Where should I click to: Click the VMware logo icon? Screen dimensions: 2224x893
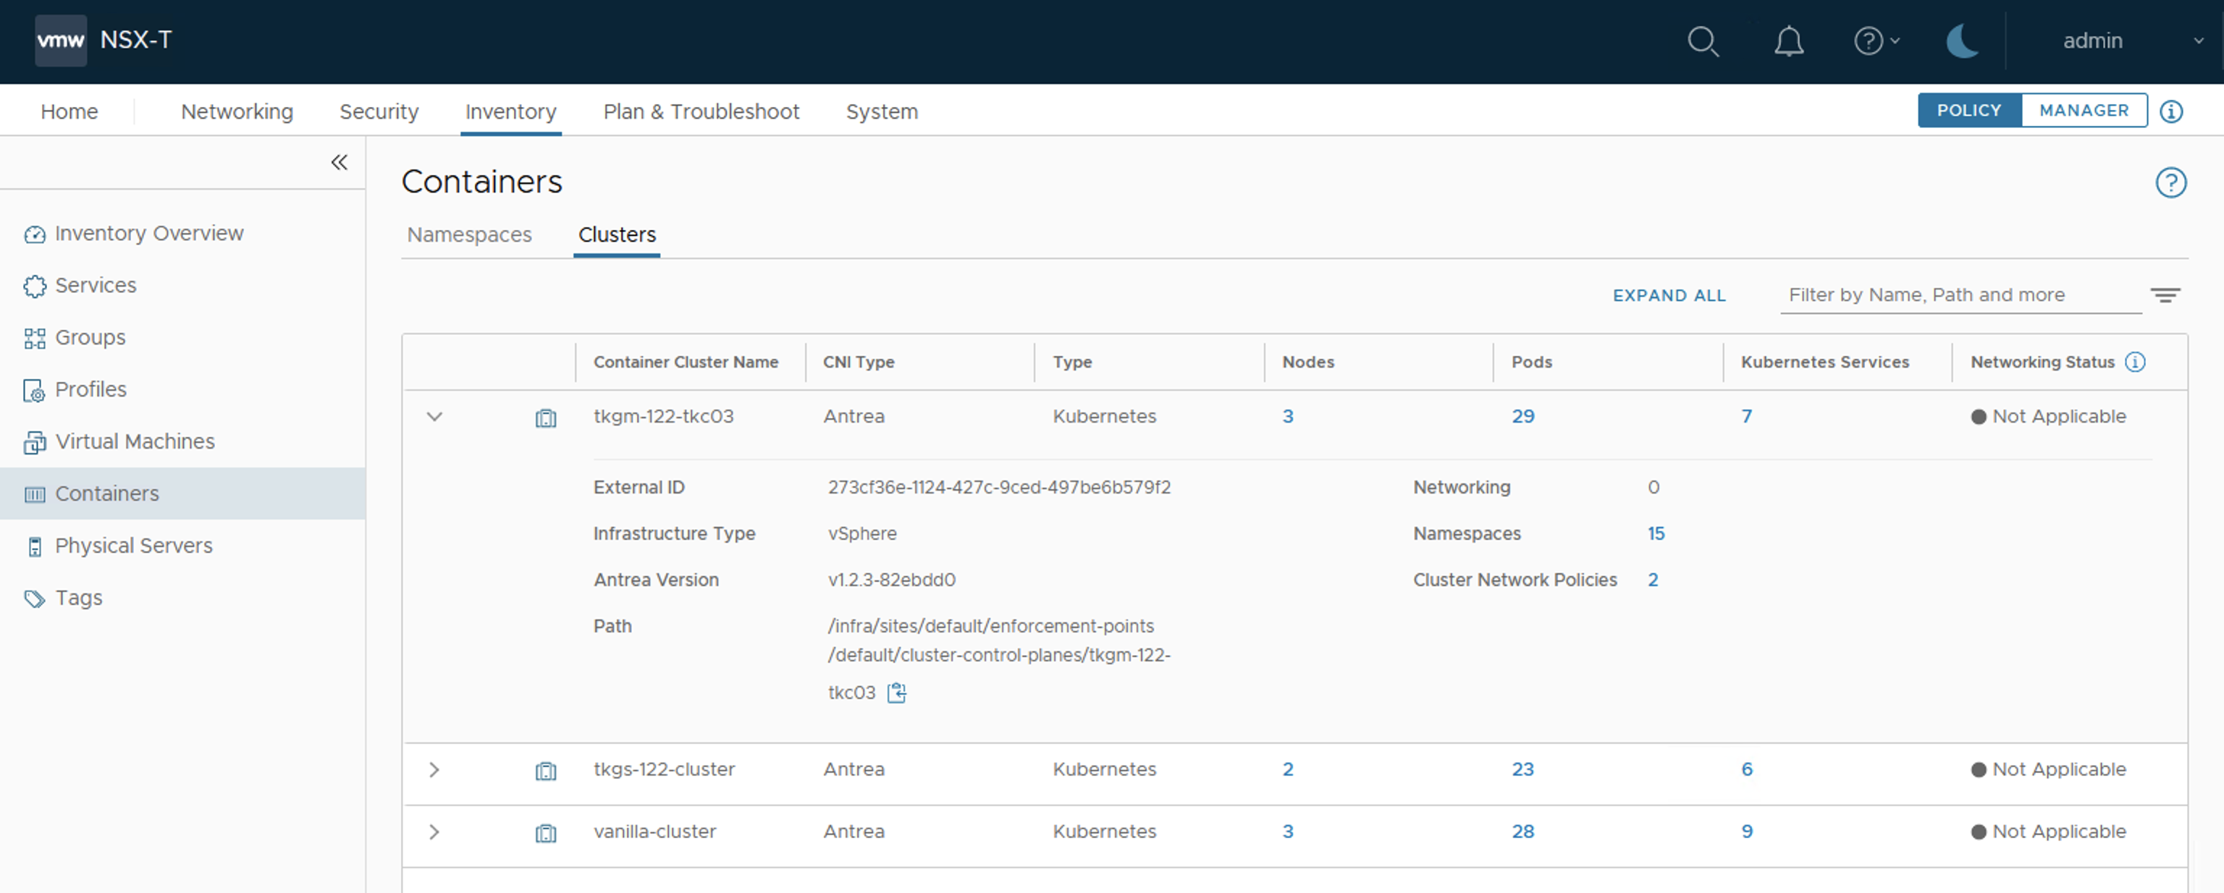click(60, 41)
